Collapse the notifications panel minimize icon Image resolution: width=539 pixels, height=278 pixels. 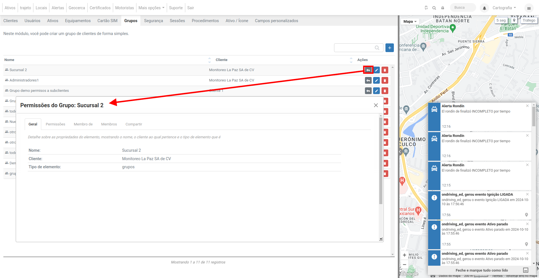(x=526, y=270)
